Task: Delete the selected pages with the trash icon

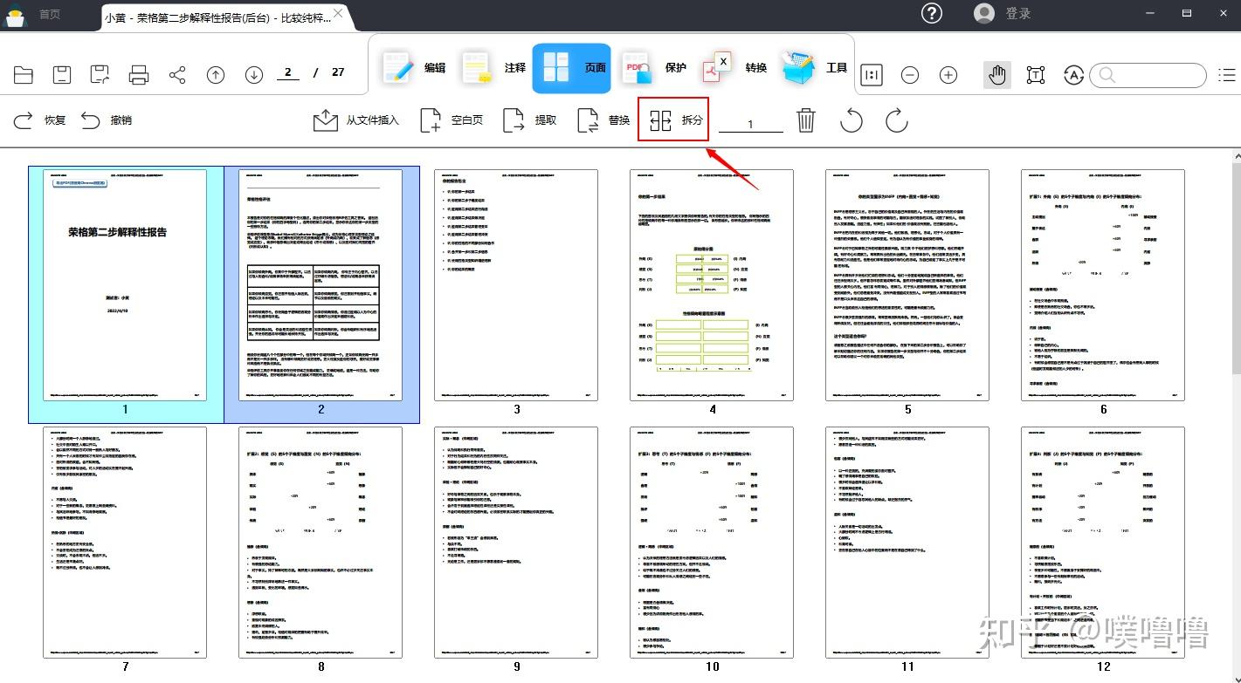Action: click(806, 120)
